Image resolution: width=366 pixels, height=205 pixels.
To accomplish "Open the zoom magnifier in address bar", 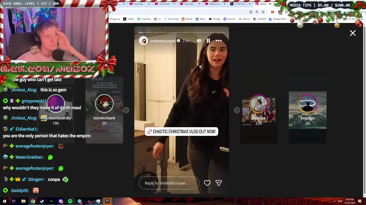I will [x=257, y=12].
